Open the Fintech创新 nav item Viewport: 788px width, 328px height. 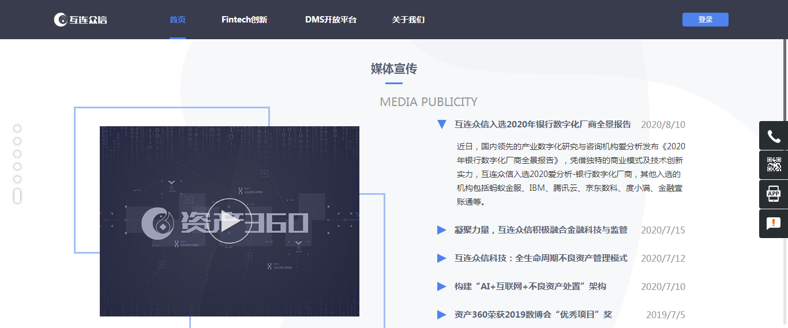244,20
